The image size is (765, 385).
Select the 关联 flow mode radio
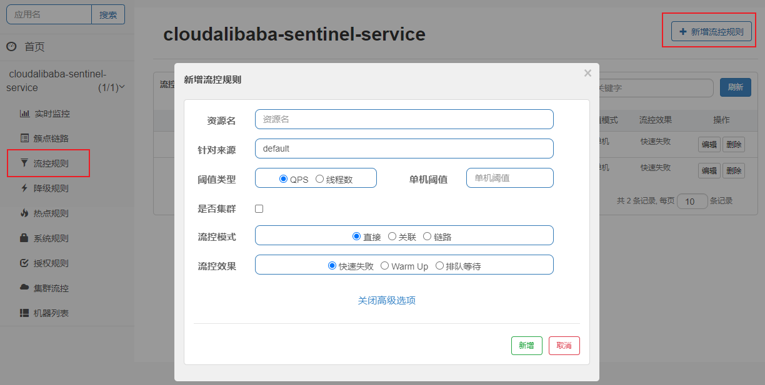392,236
